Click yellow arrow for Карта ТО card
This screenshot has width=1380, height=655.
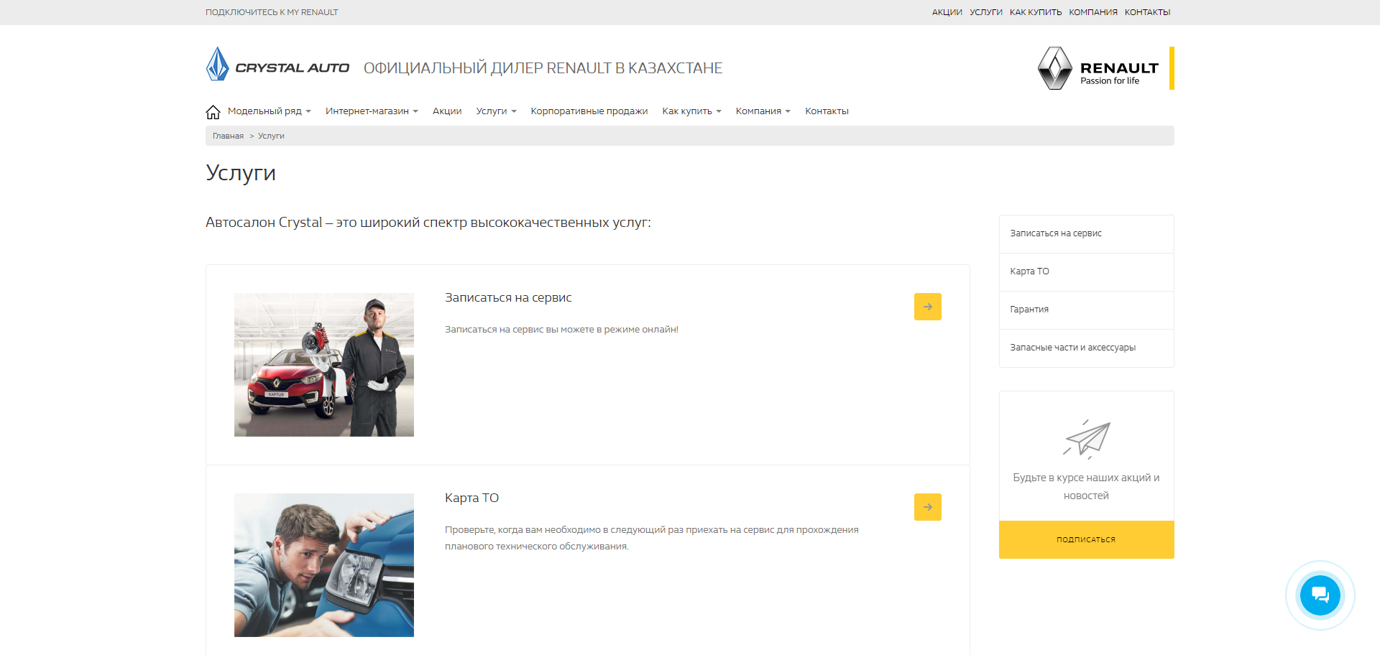(x=927, y=507)
